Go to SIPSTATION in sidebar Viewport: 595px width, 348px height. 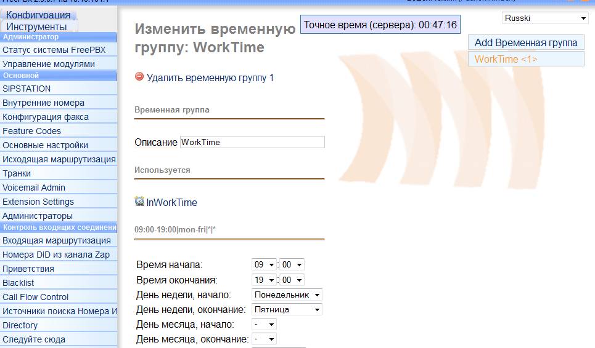59,89
